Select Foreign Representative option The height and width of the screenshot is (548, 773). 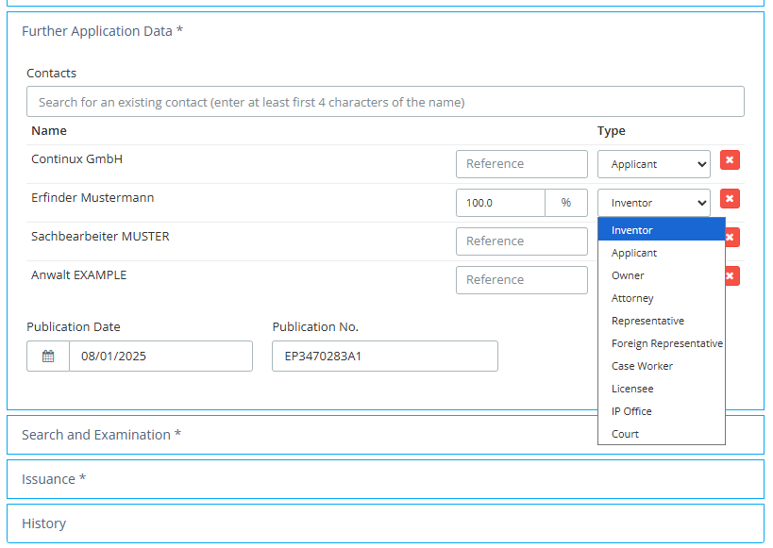(661, 343)
